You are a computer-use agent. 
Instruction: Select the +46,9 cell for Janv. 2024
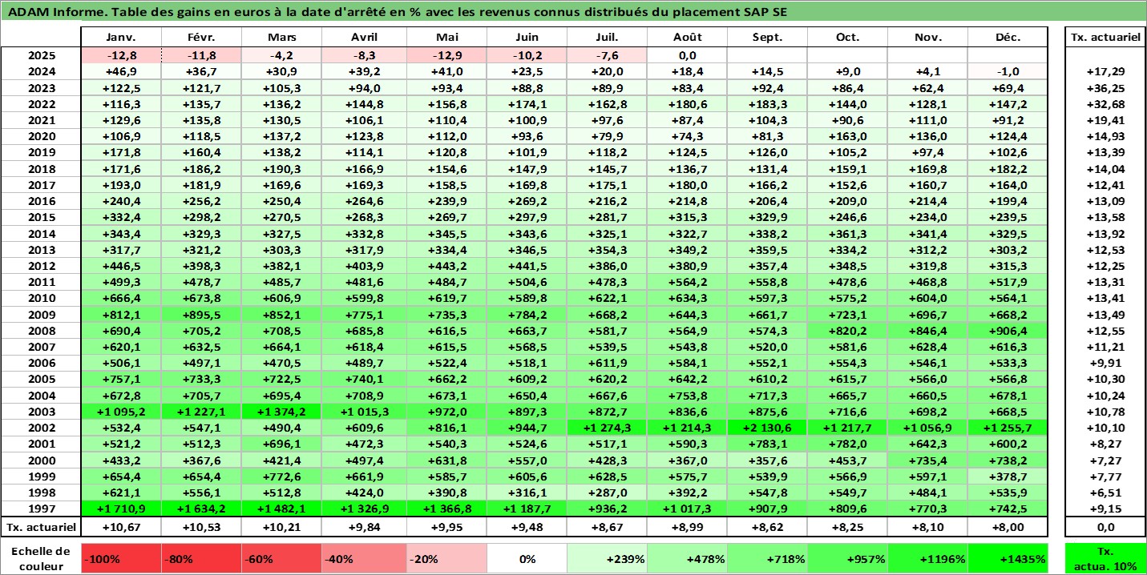click(122, 71)
